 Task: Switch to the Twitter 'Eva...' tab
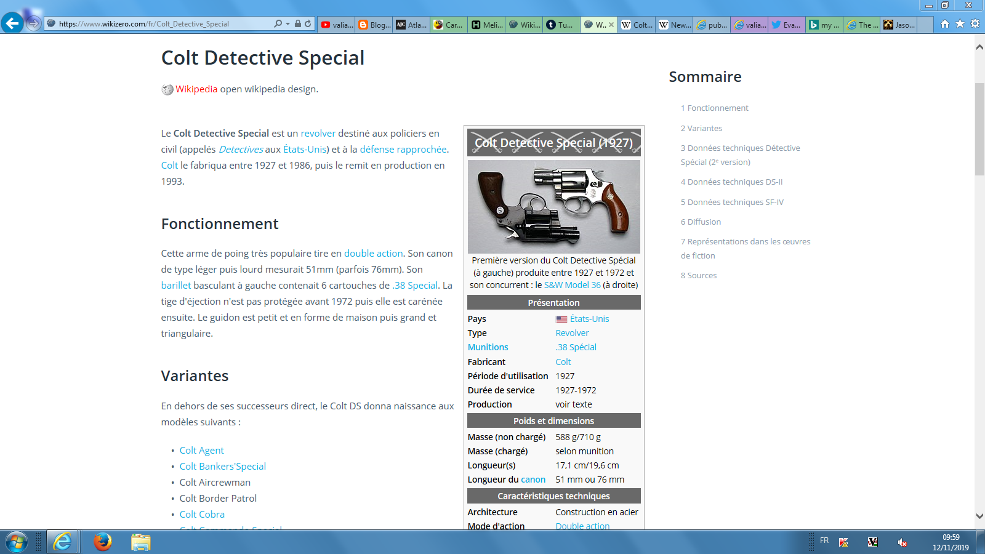click(x=787, y=25)
